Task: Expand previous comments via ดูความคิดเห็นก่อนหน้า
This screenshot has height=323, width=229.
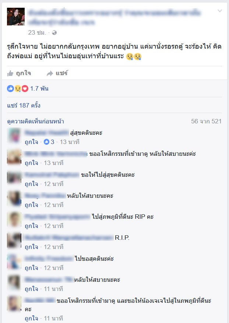Action: 35,122
